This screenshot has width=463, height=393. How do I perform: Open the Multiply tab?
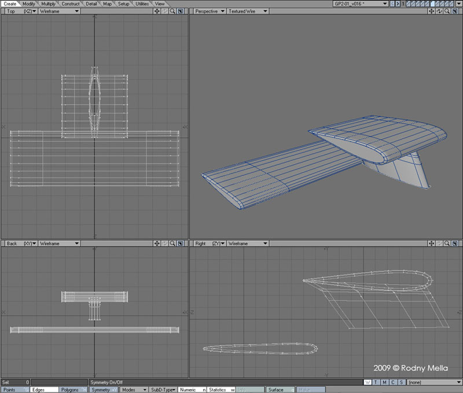pos(49,3)
